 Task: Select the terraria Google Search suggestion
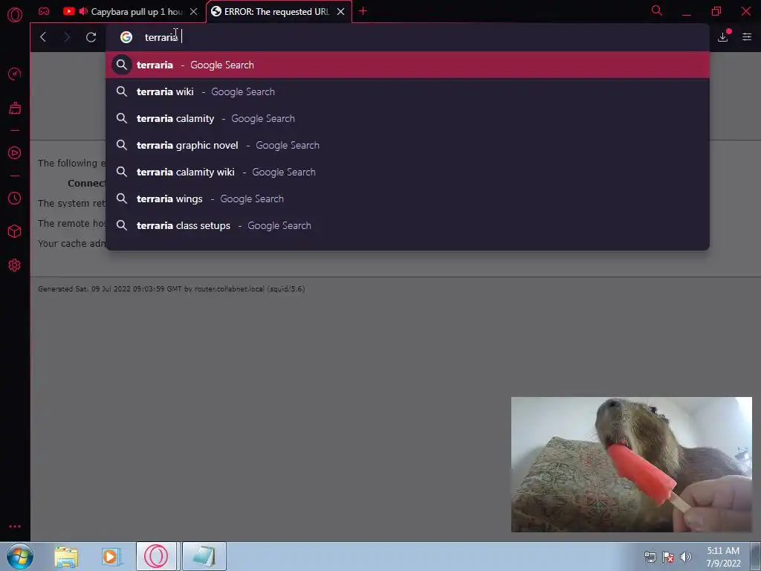coord(407,65)
